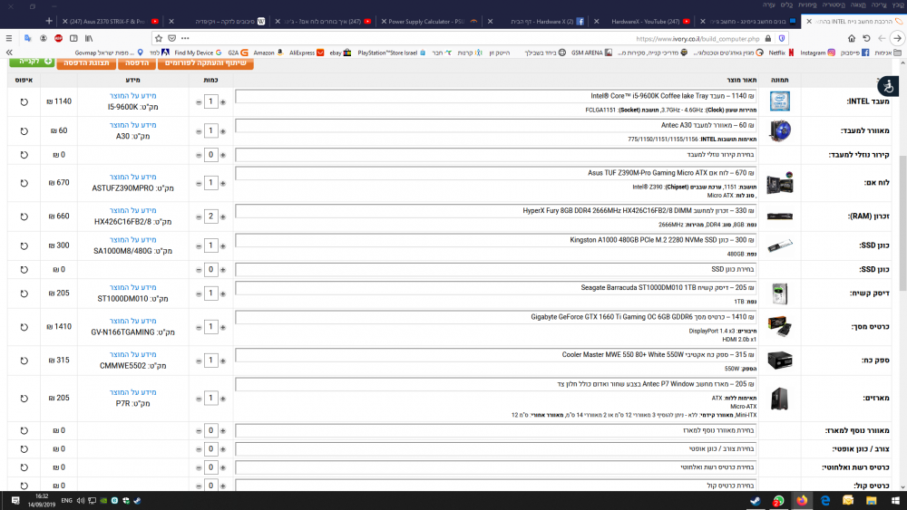The height and width of the screenshot is (510, 907).
Task: Open the Intel i5-9600K processor dropdown
Action: [496, 96]
